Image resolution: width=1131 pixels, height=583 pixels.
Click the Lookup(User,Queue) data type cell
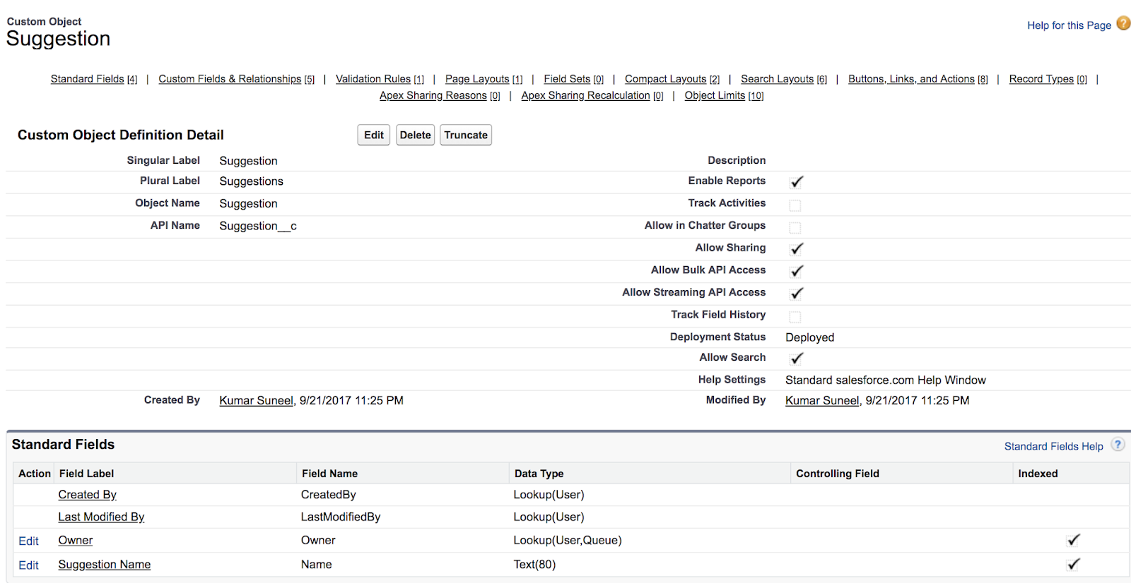point(568,540)
